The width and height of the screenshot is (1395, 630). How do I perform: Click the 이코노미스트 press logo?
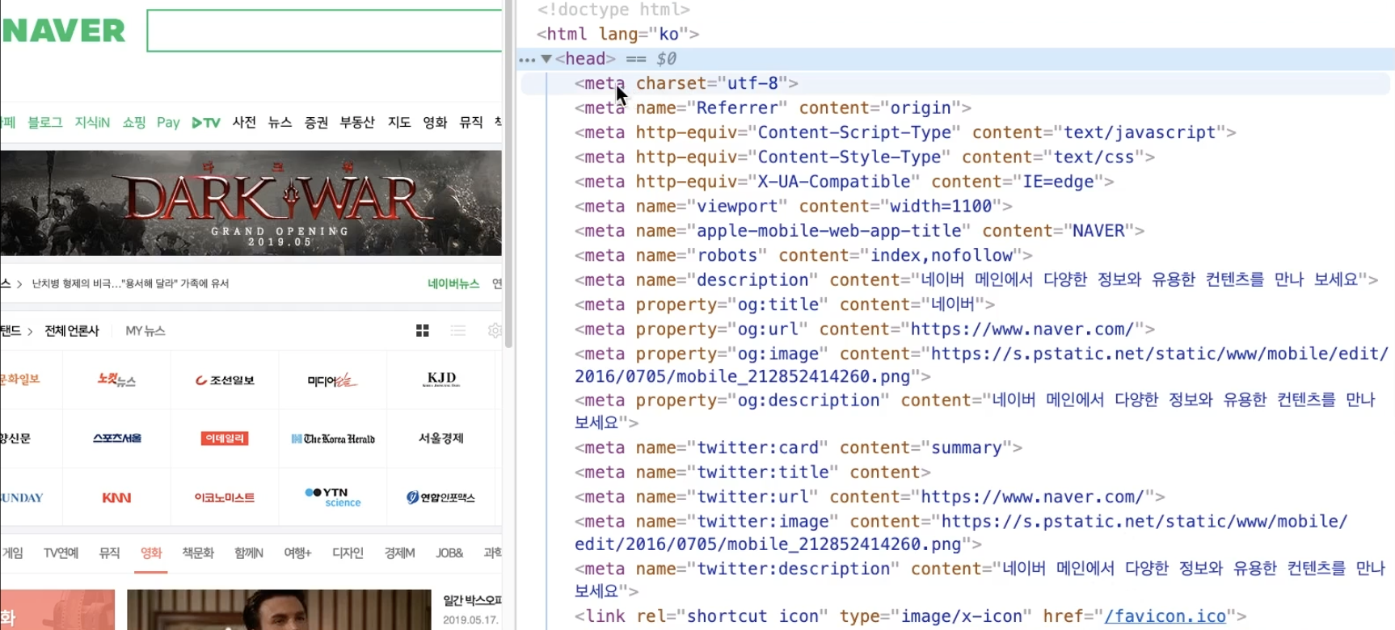click(x=225, y=498)
